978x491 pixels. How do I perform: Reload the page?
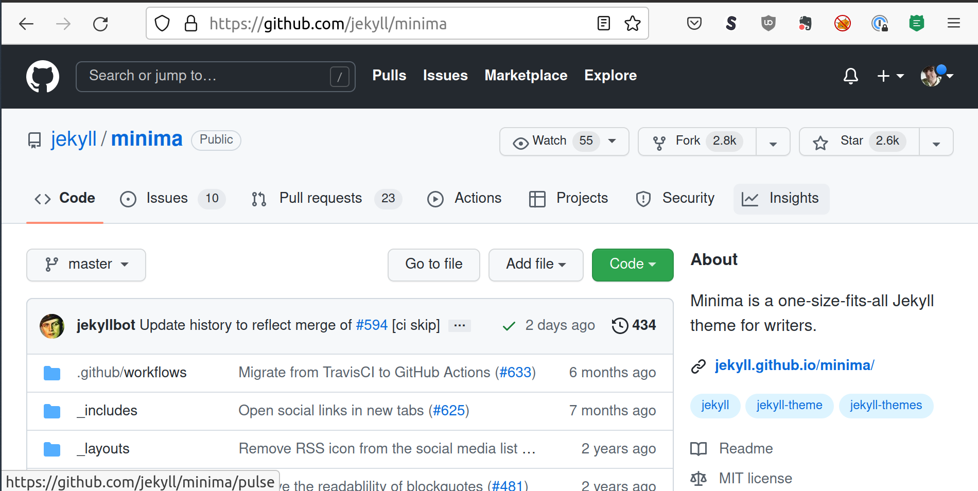tap(100, 24)
